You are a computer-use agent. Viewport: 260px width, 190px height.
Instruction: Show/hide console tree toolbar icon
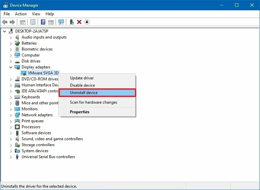point(23,22)
